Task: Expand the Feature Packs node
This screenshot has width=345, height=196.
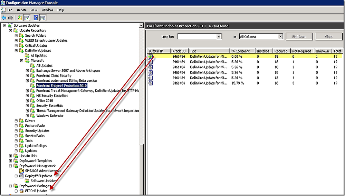Action: point(16,126)
